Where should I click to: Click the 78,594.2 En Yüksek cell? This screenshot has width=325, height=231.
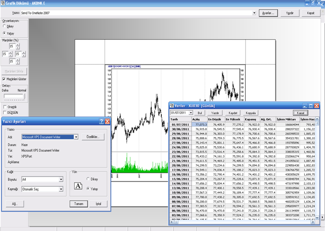click(x=234, y=206)
